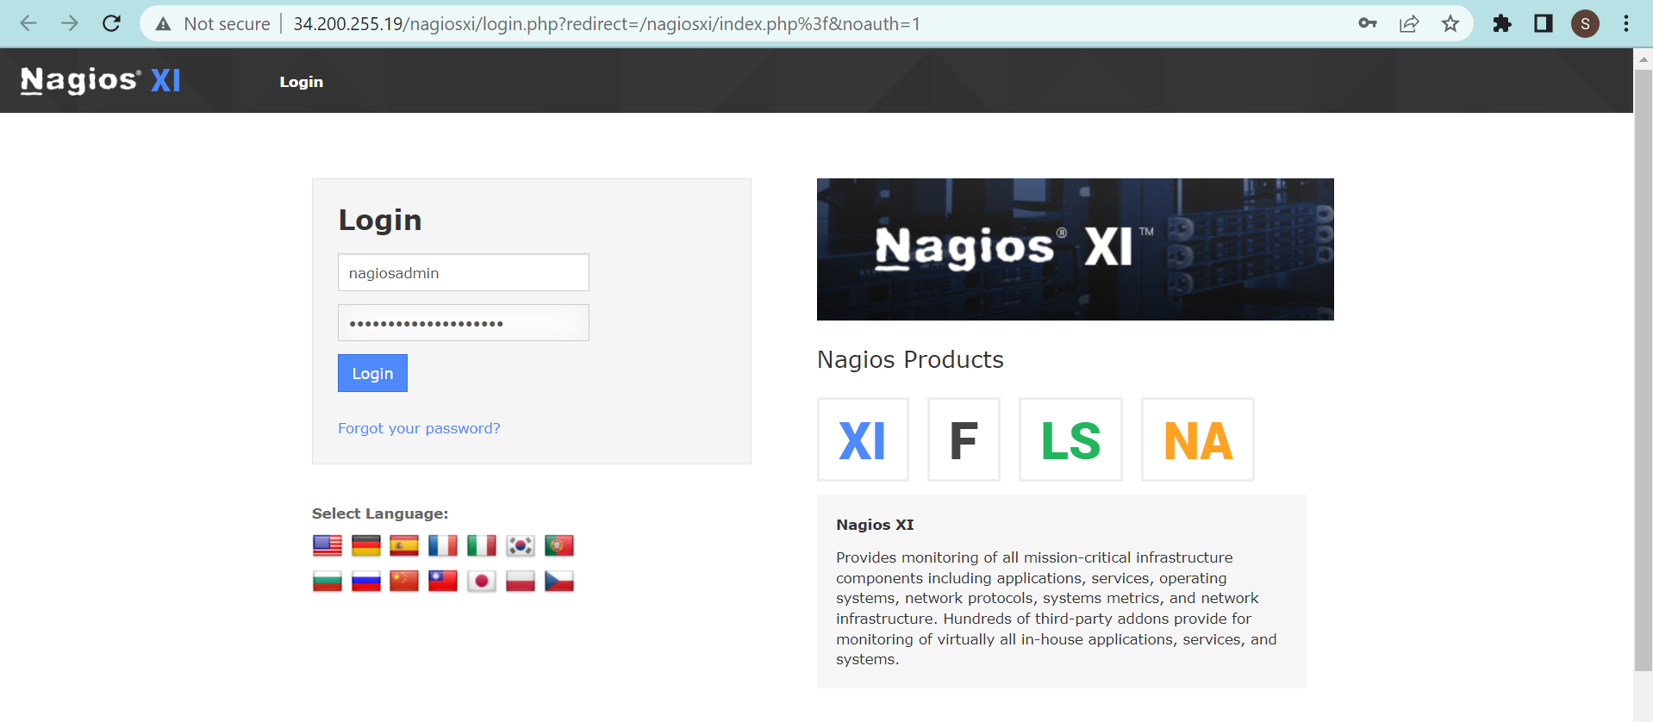Click the Login item in the top navigation
The width and height of the screenshot is (1653, 722).
pyautogui.click(x=301, y=82)
